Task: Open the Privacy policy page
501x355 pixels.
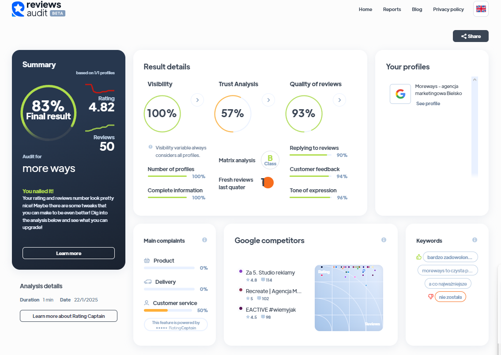Action: (448, 9)
